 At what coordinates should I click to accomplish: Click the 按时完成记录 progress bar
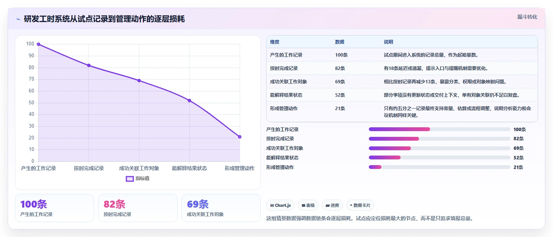(439, 139)
